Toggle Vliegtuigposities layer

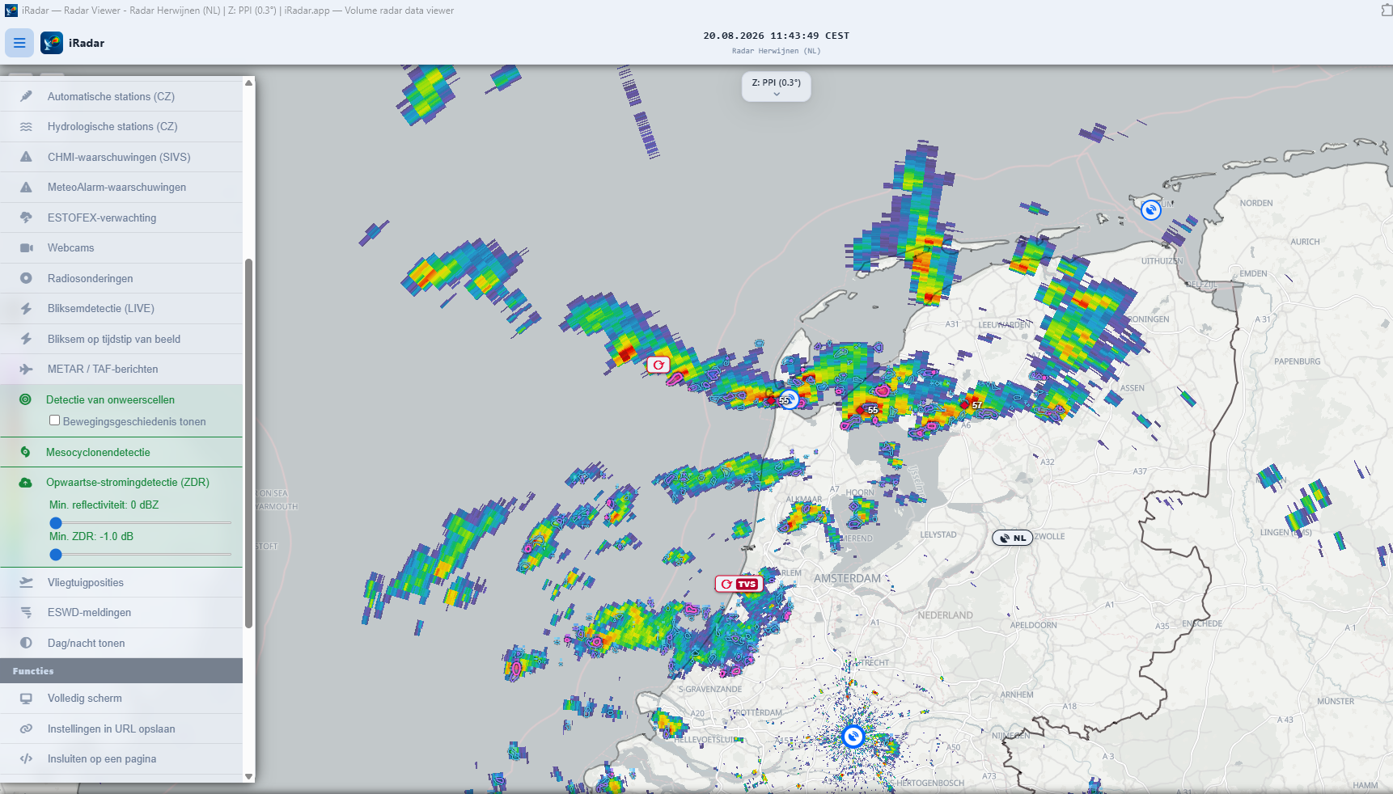[121, 582]
